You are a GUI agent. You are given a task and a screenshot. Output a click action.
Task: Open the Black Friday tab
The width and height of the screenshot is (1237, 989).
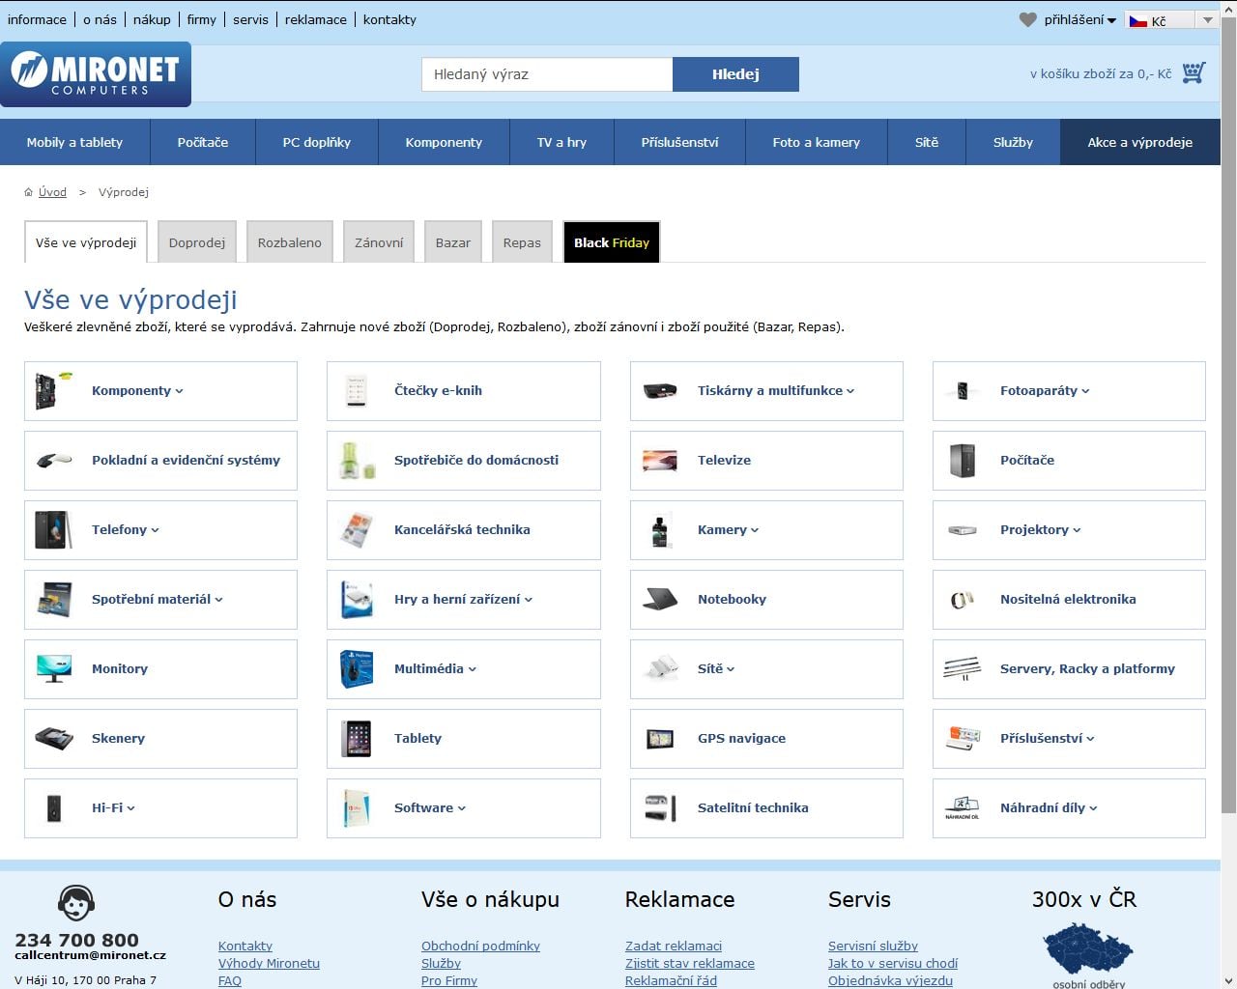coord(612,242)
